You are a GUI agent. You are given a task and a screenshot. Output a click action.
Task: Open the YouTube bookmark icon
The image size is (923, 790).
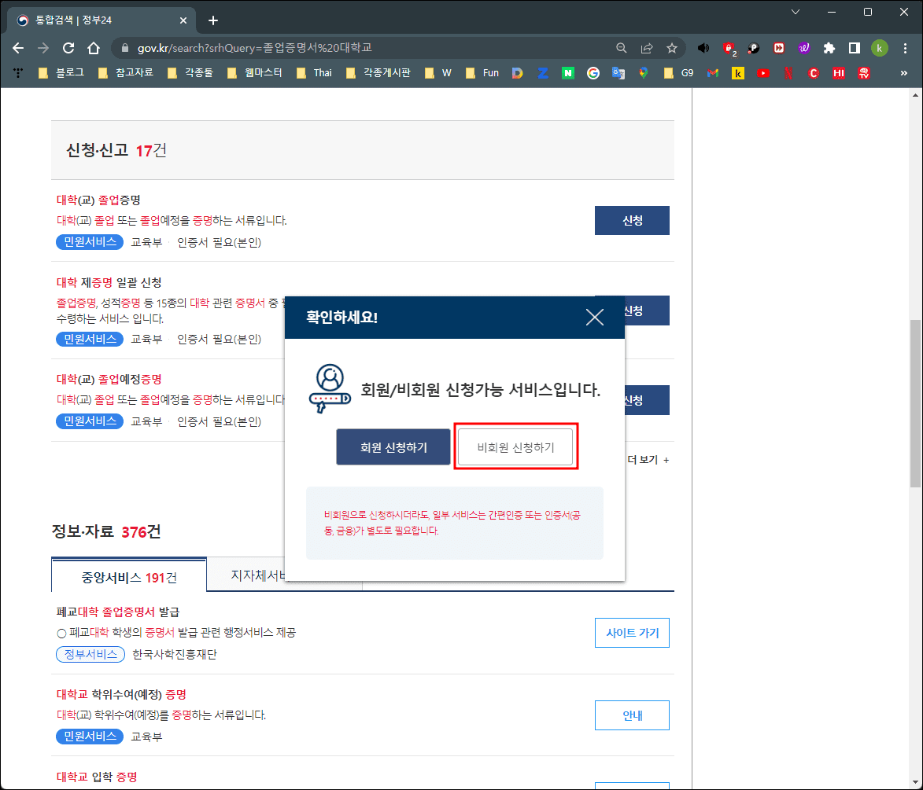(x=762, y=73)
